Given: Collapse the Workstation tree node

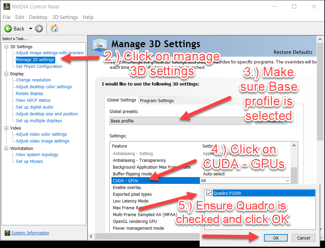Looking at the screenshot, I should (7, 149).
